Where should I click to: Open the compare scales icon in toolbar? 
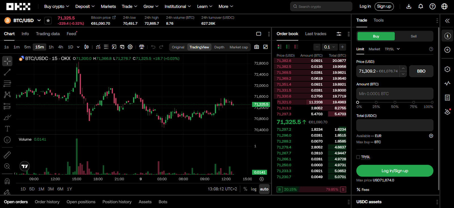pos(142,47)
